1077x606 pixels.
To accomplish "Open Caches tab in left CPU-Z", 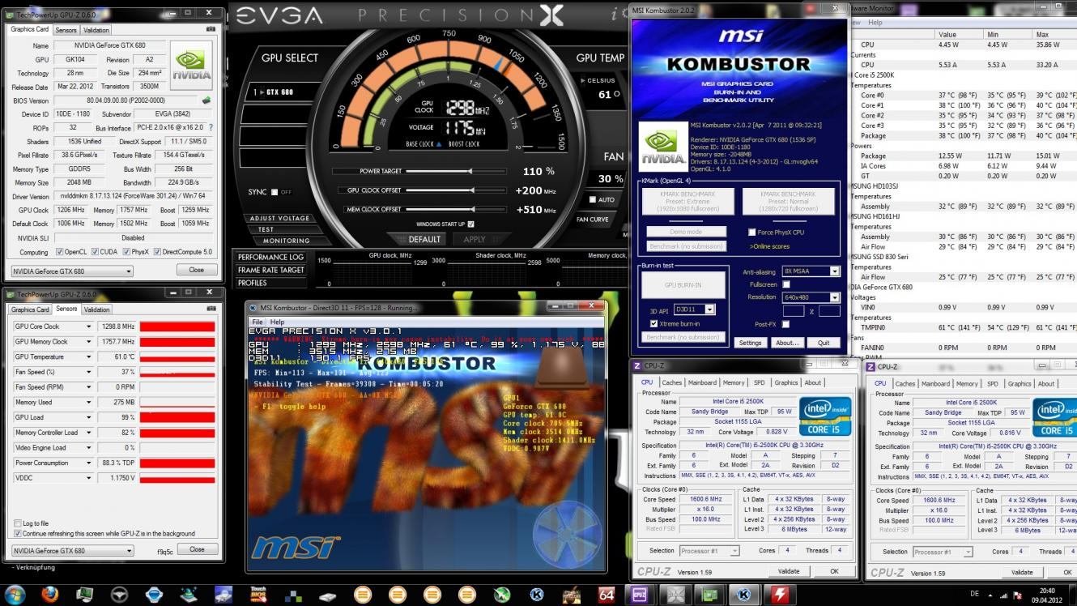I will coord(672,382).
